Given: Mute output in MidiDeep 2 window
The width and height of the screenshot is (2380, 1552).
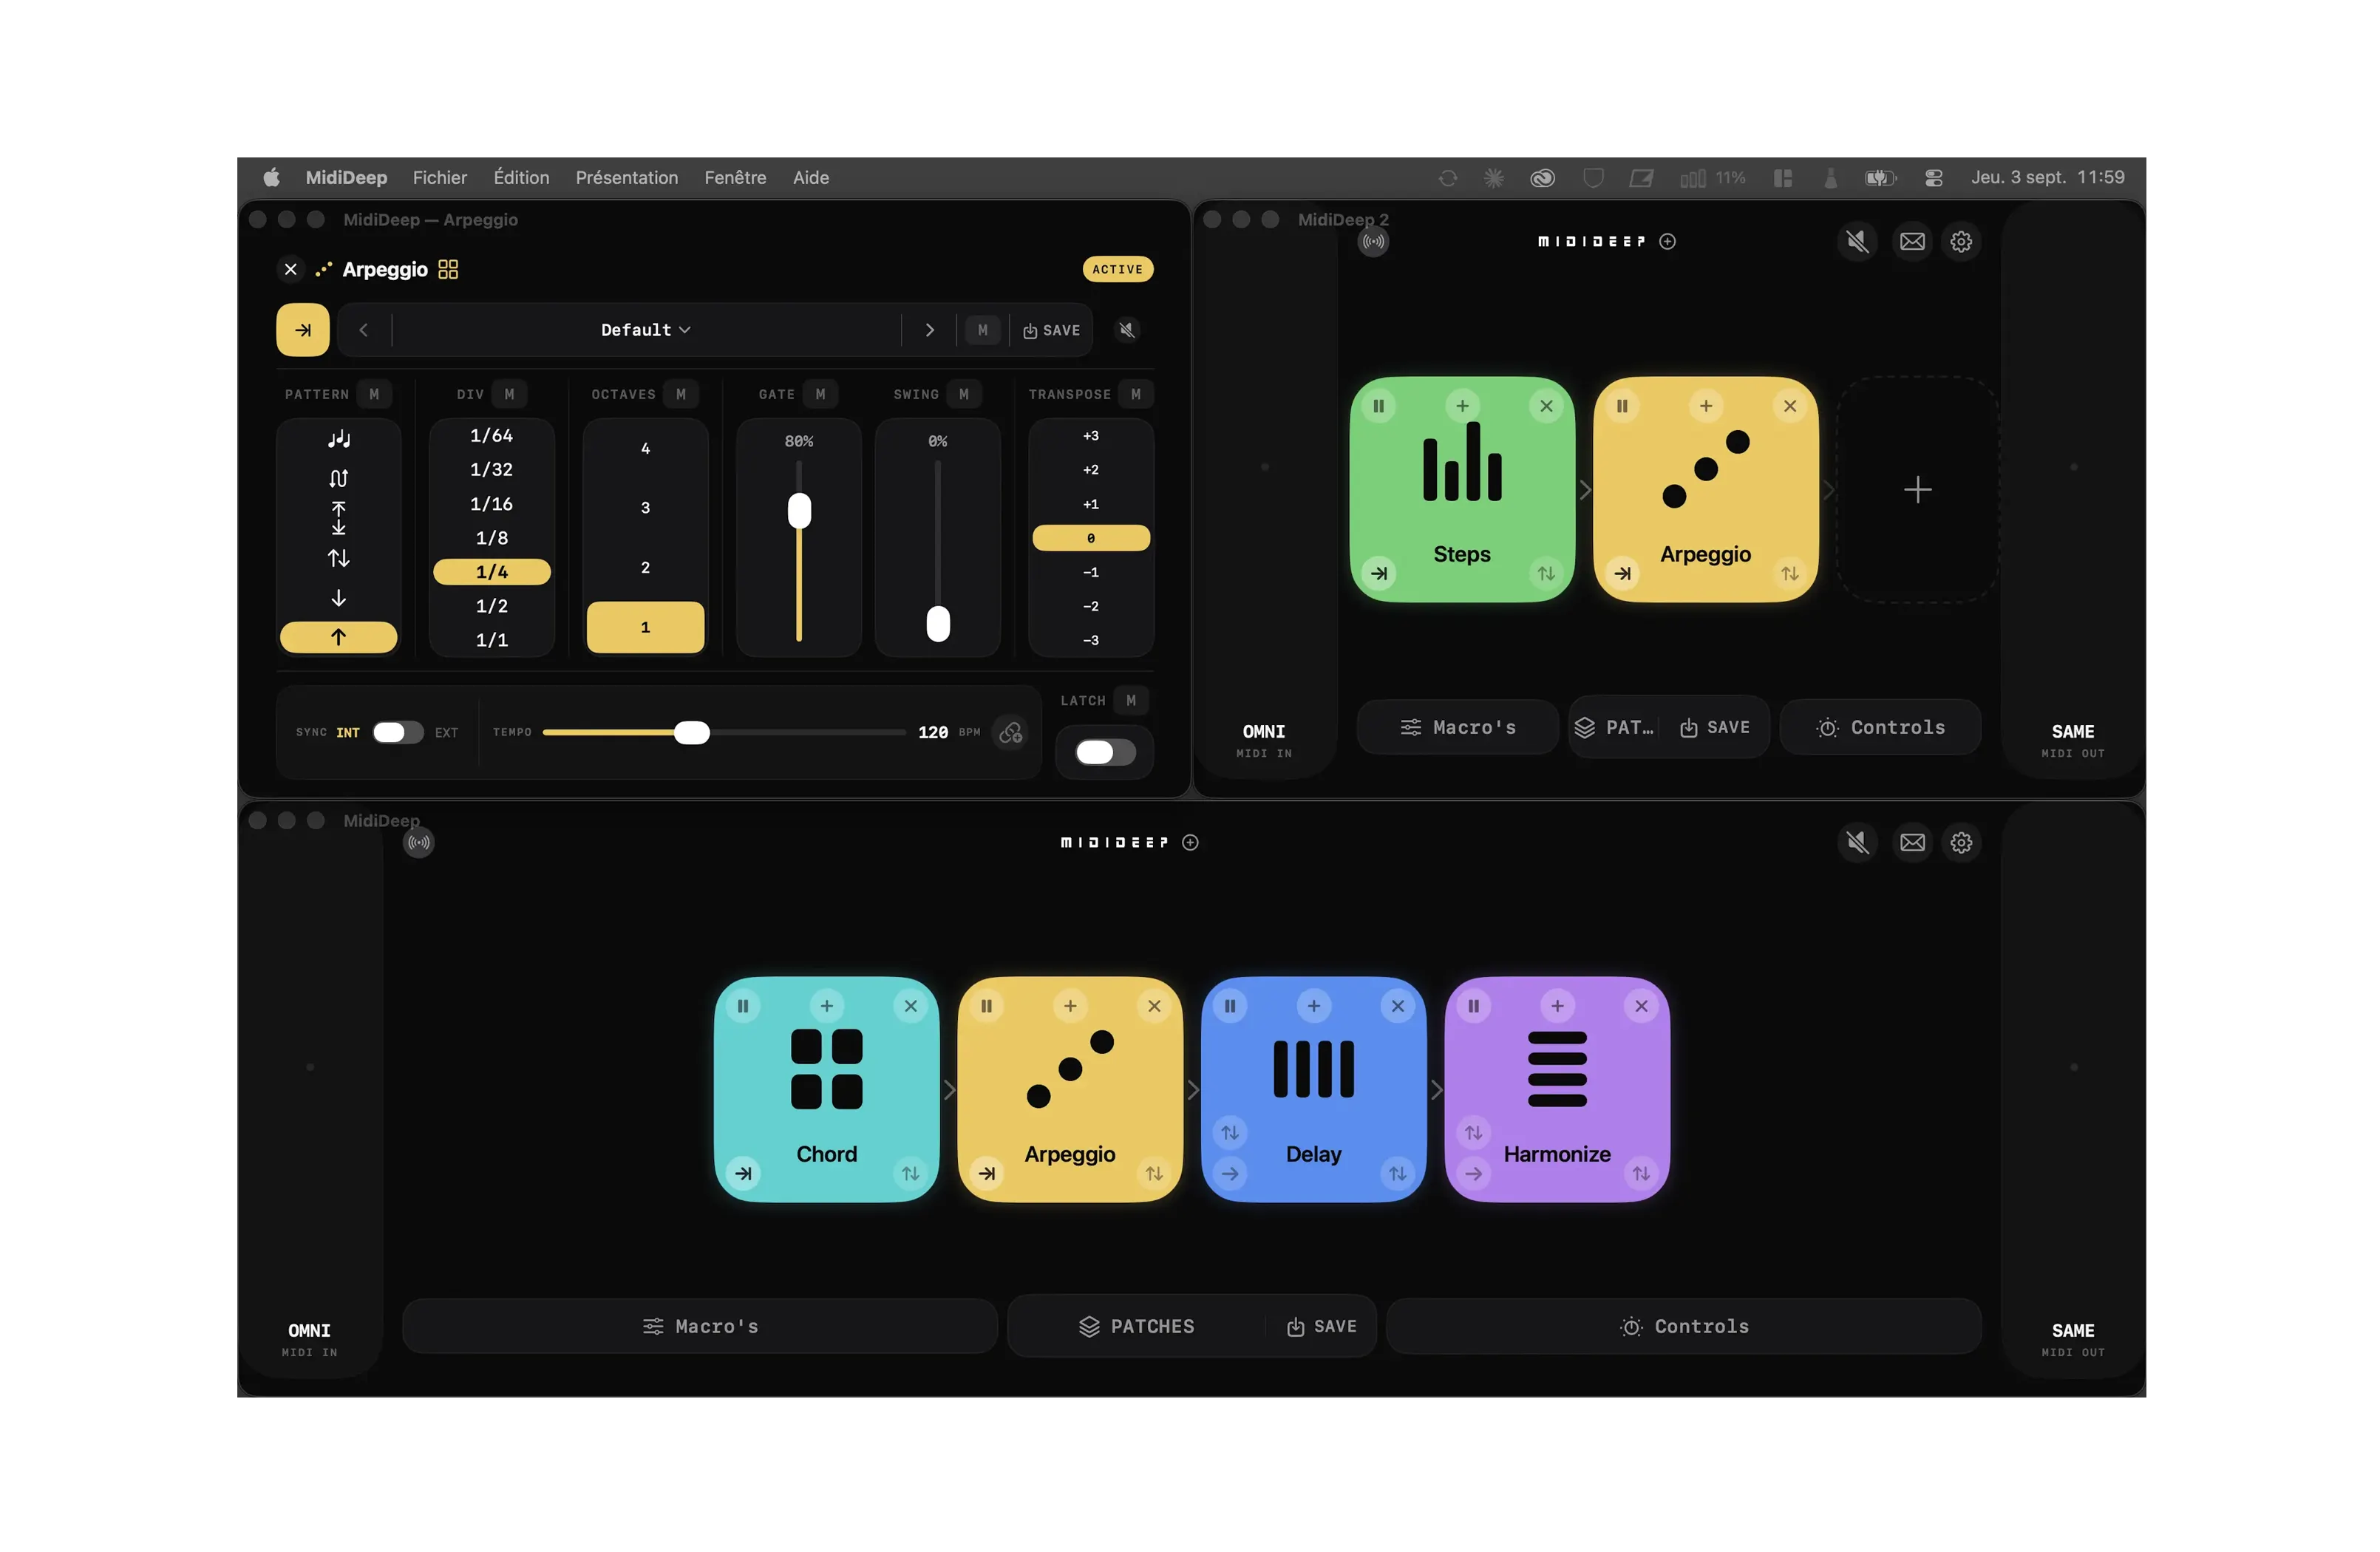Looking at the screenshot, I should click(1857, 242).
